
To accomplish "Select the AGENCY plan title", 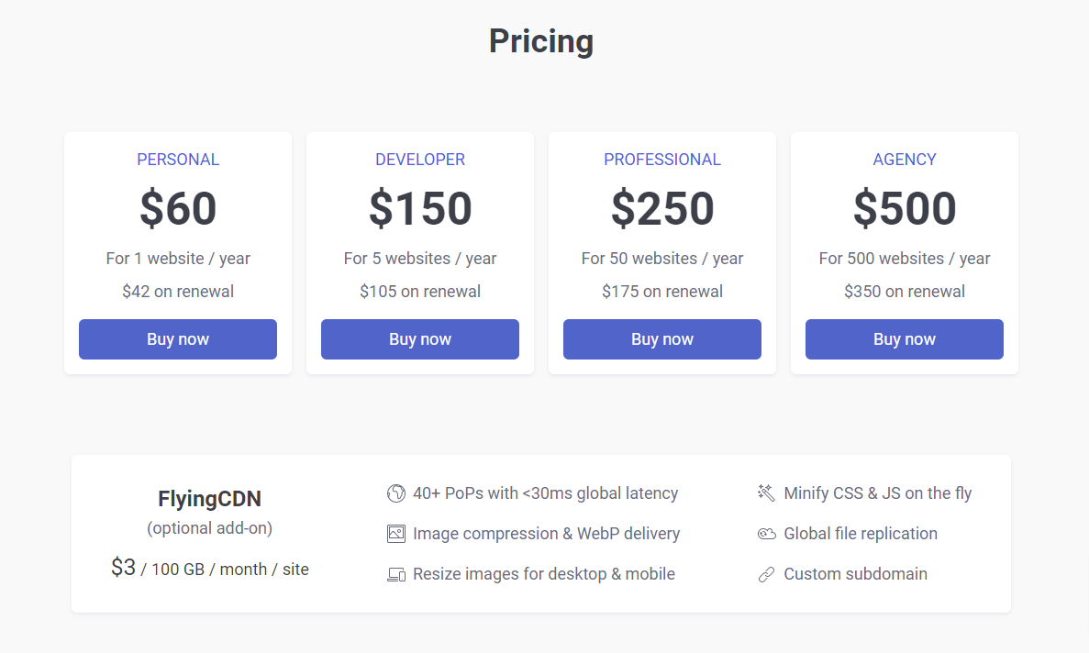I will [905, 160].
